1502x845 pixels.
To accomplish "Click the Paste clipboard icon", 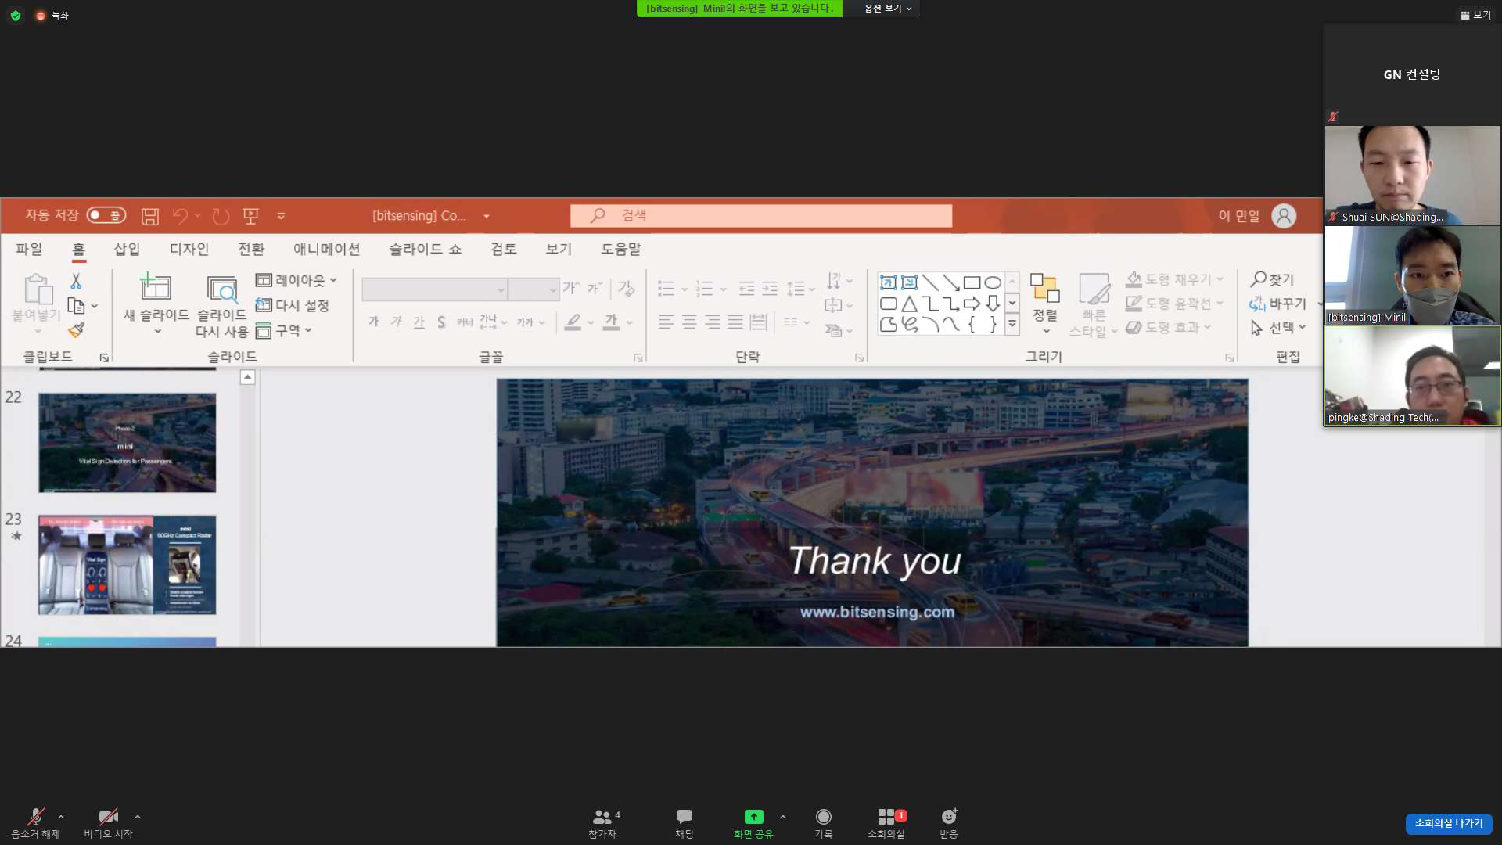I will (37, 289).
